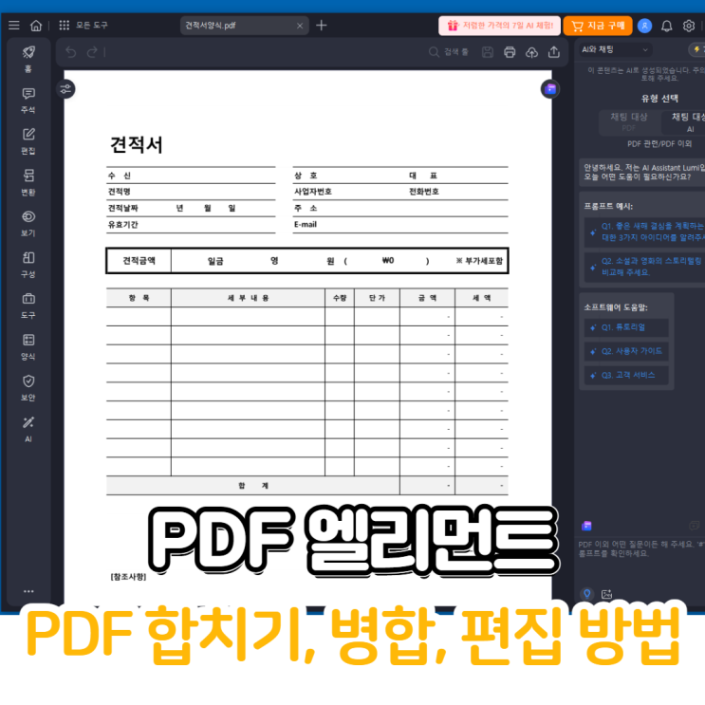Click the 지금 구매 buy now button

click(x=598, y=26)
